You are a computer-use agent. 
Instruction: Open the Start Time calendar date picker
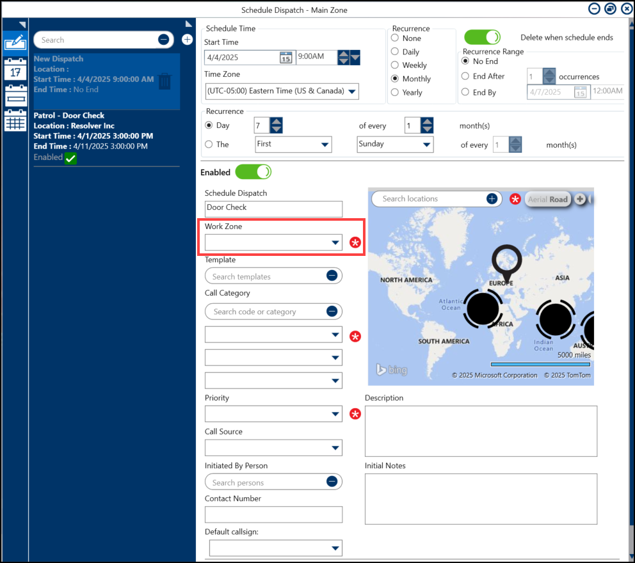(x=285, y=58)
